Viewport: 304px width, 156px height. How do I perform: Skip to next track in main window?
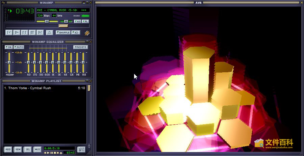40,32
